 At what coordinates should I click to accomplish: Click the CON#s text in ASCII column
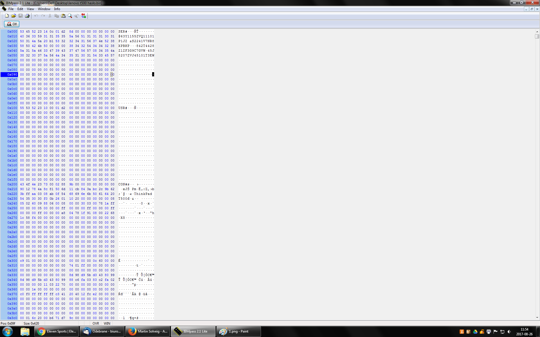[124, 185]
